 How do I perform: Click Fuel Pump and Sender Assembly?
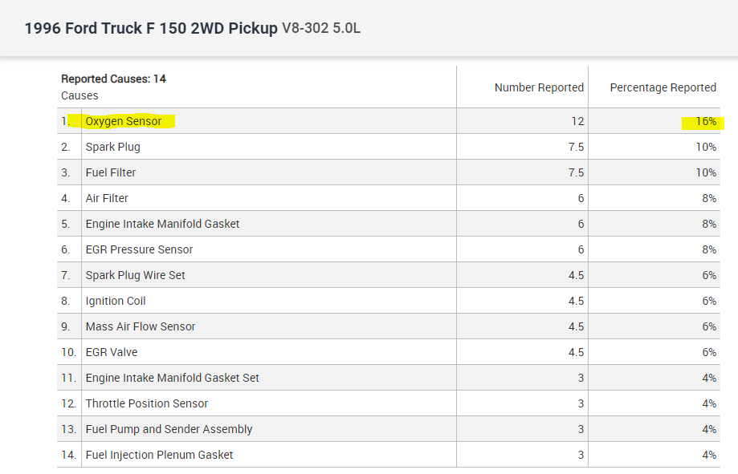point(169,429)
